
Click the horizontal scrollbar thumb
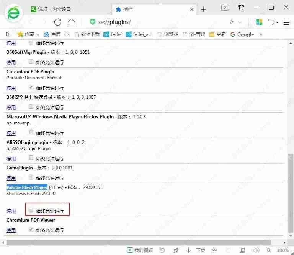tap(139, 243)
